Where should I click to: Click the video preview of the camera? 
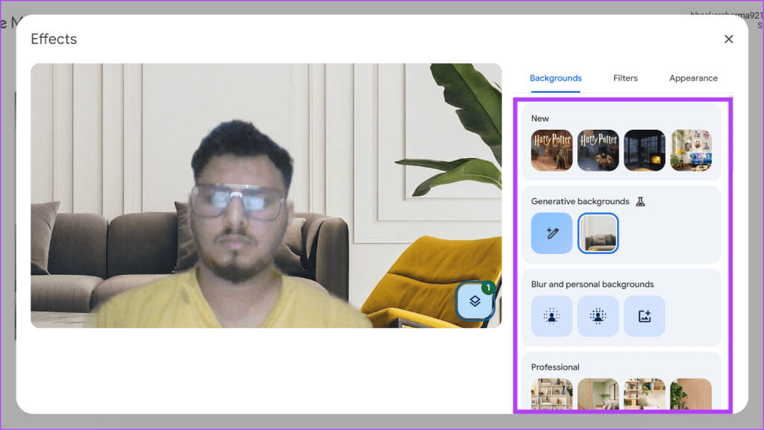tap(266, 195)
